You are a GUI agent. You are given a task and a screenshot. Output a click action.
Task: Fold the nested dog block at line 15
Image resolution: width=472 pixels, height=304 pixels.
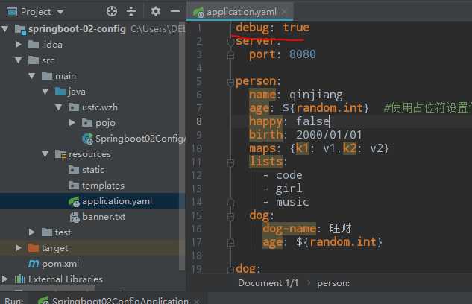pos(230,216)
